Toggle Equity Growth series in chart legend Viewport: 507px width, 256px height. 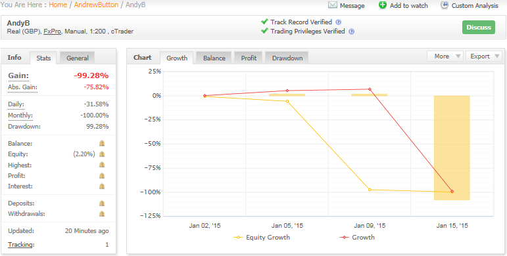[262, 237]
